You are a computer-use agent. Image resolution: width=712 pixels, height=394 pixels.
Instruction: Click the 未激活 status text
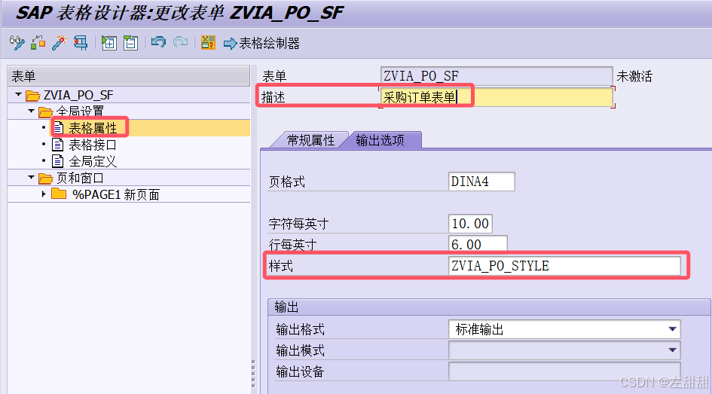[x=634, y=76]
